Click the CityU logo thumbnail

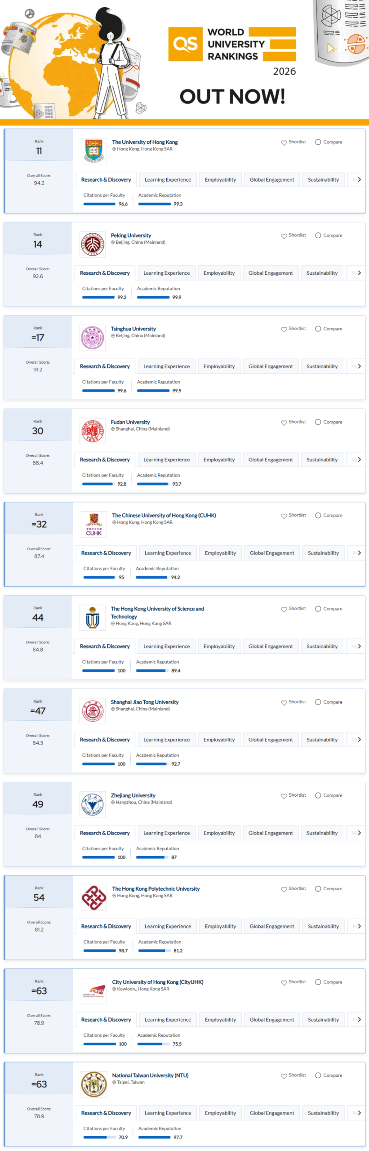point(93,991)
